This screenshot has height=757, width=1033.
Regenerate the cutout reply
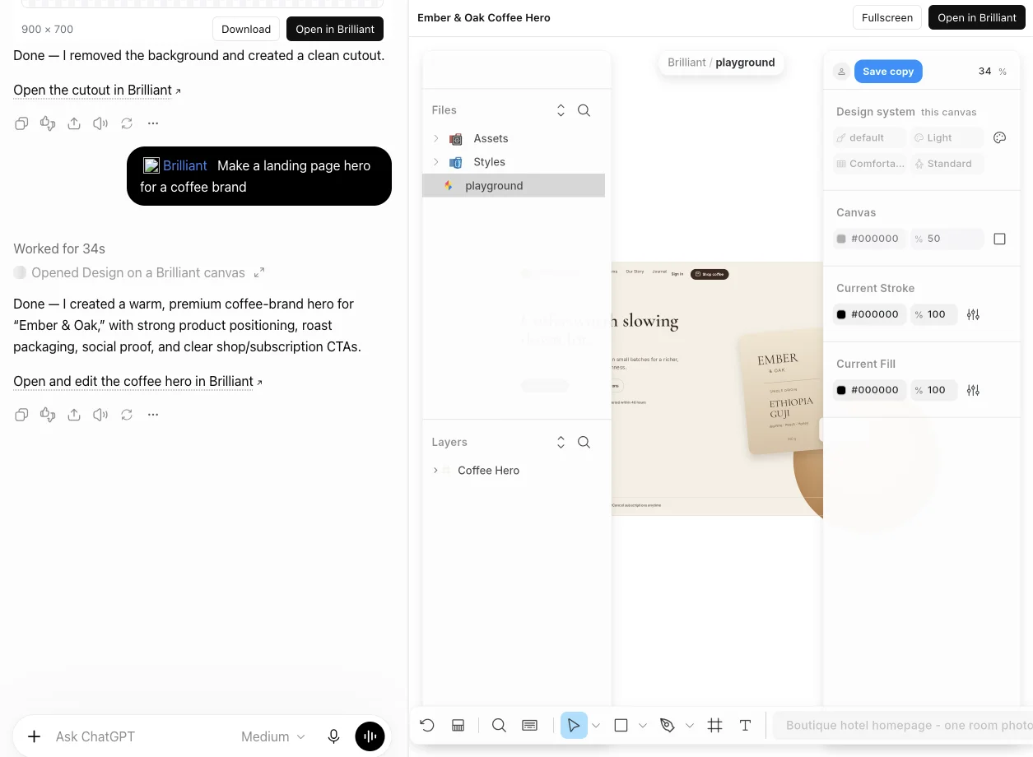click(x=127, y=123)
